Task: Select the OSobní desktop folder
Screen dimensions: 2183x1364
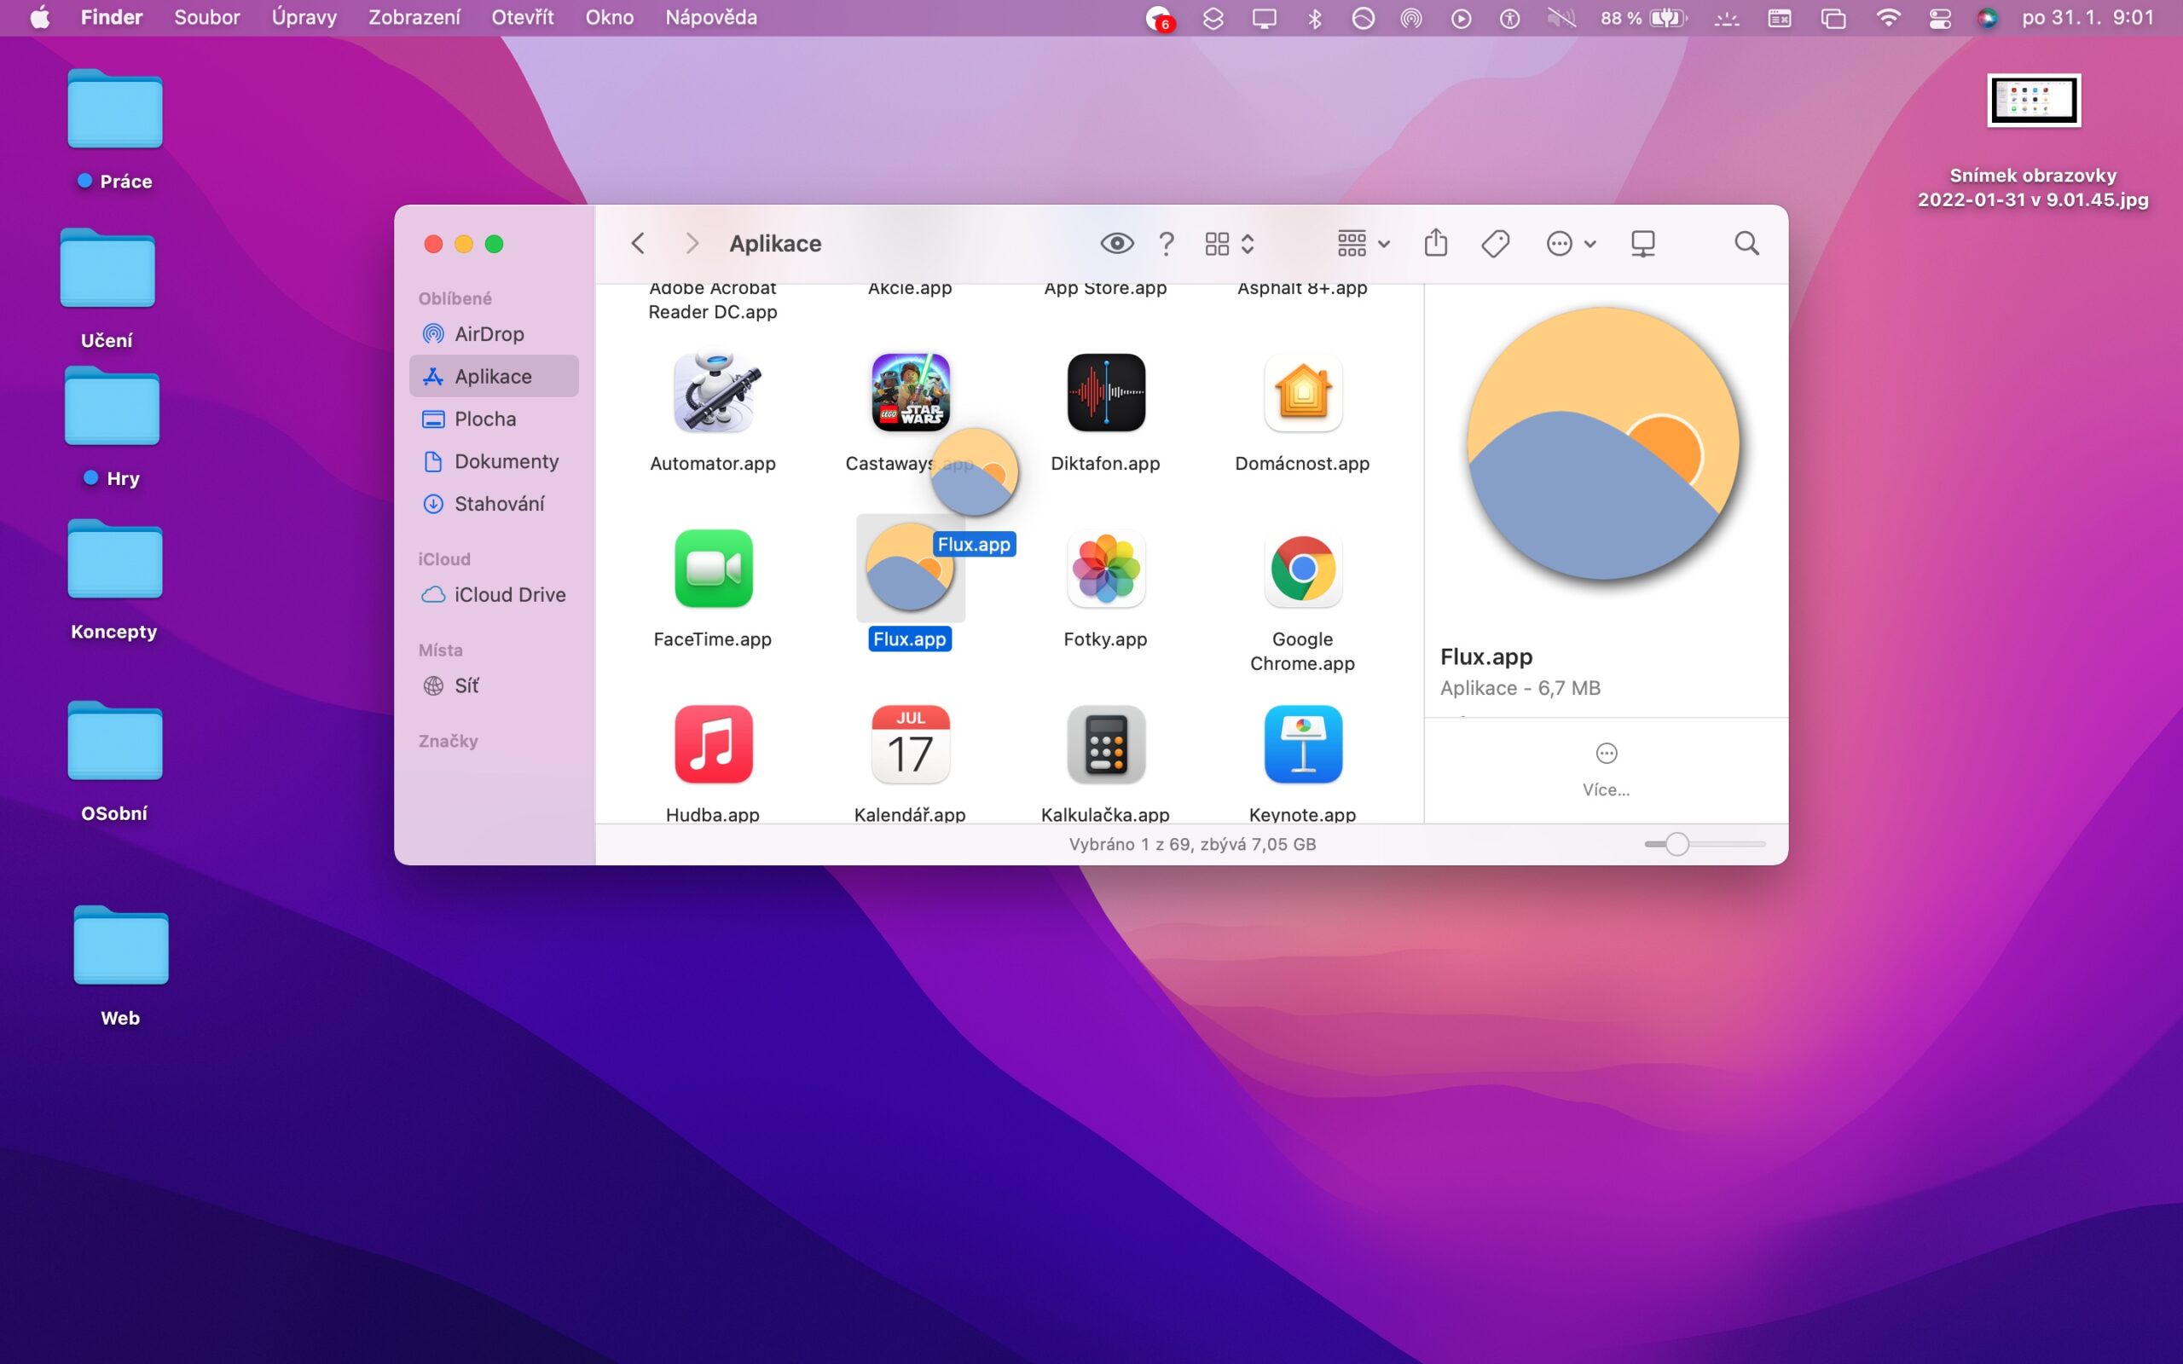Action: pyautogui.click(x=114, y=741)
